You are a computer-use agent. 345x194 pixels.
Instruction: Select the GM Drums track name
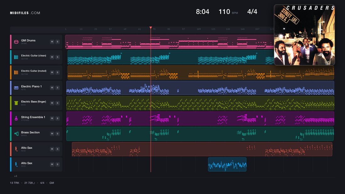(28, 40)
